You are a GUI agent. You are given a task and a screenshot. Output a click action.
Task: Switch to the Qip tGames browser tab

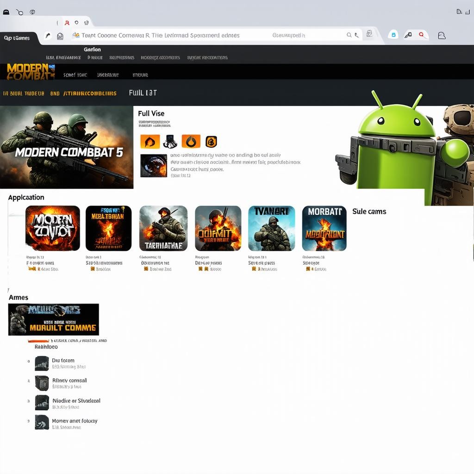[19, 38]
